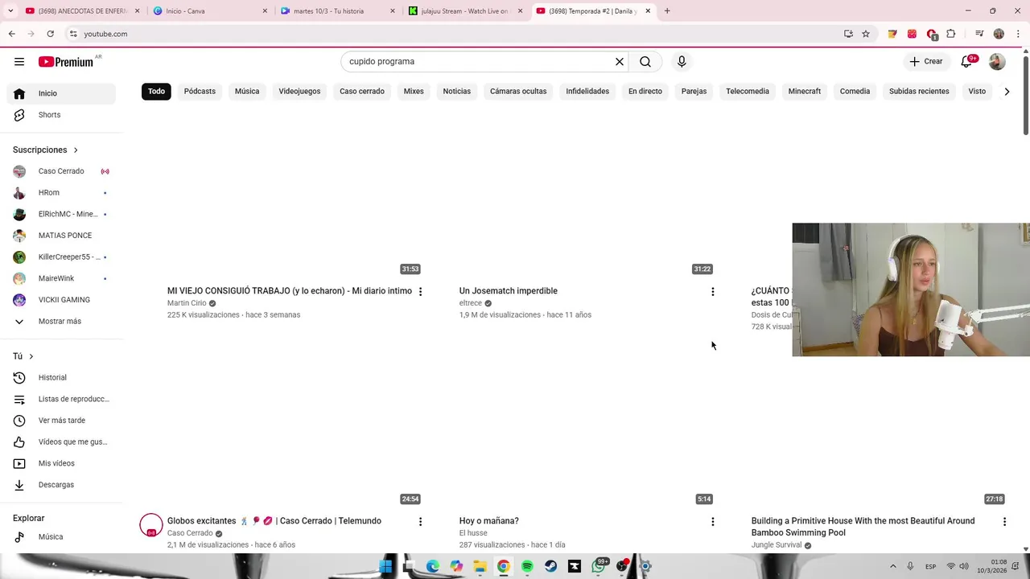Viewport: 1030px width, 579px height.
Task: Open 'Shorts' in the sidebar
Action: [61, 115]
